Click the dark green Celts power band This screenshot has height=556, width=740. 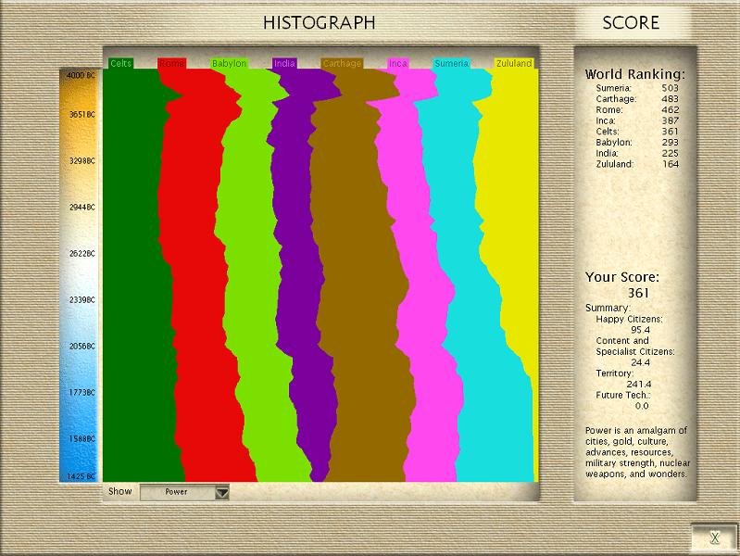coord(134,278)
